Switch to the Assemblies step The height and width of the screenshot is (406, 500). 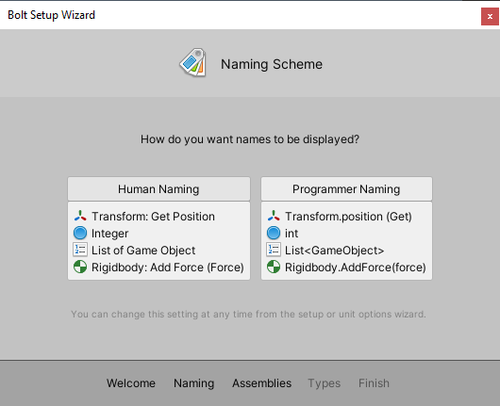click(262, 383)
